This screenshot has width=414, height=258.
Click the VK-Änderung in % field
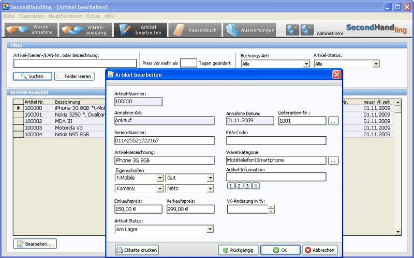click(x=247, y=209)
